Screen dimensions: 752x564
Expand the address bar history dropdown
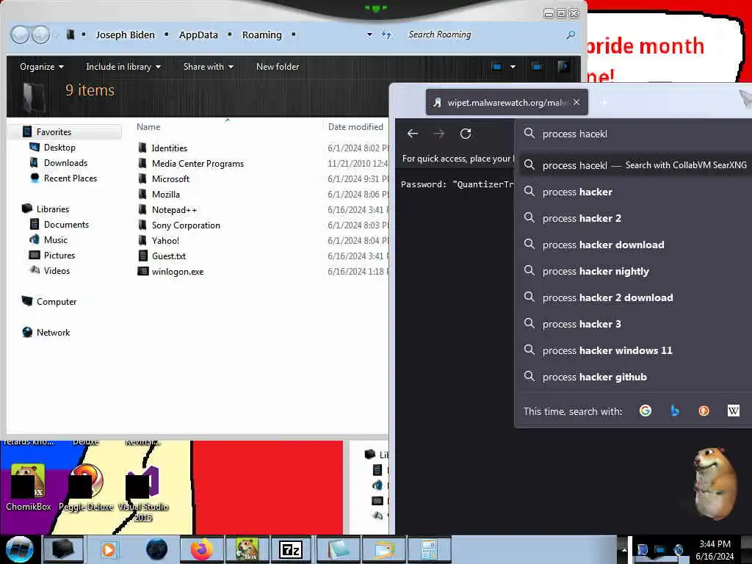pyautogui.click(x=369, y=35)
